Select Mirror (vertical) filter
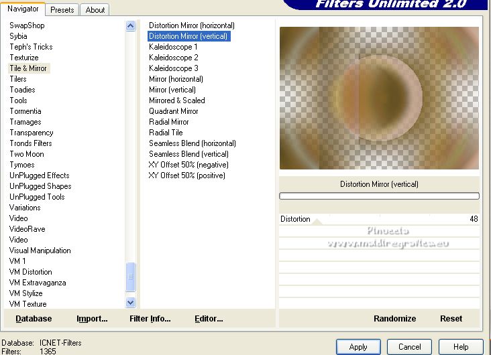Screen dimensions: 491x355 pyautogui.click(x=172, y=90)
